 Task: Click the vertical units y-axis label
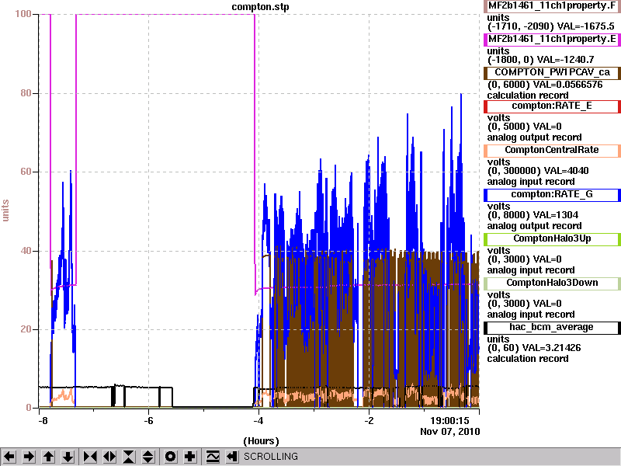pos(5,210)
